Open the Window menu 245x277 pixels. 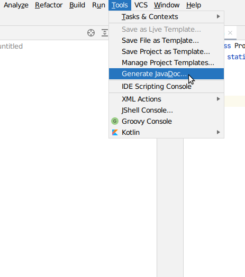[167, 5]
